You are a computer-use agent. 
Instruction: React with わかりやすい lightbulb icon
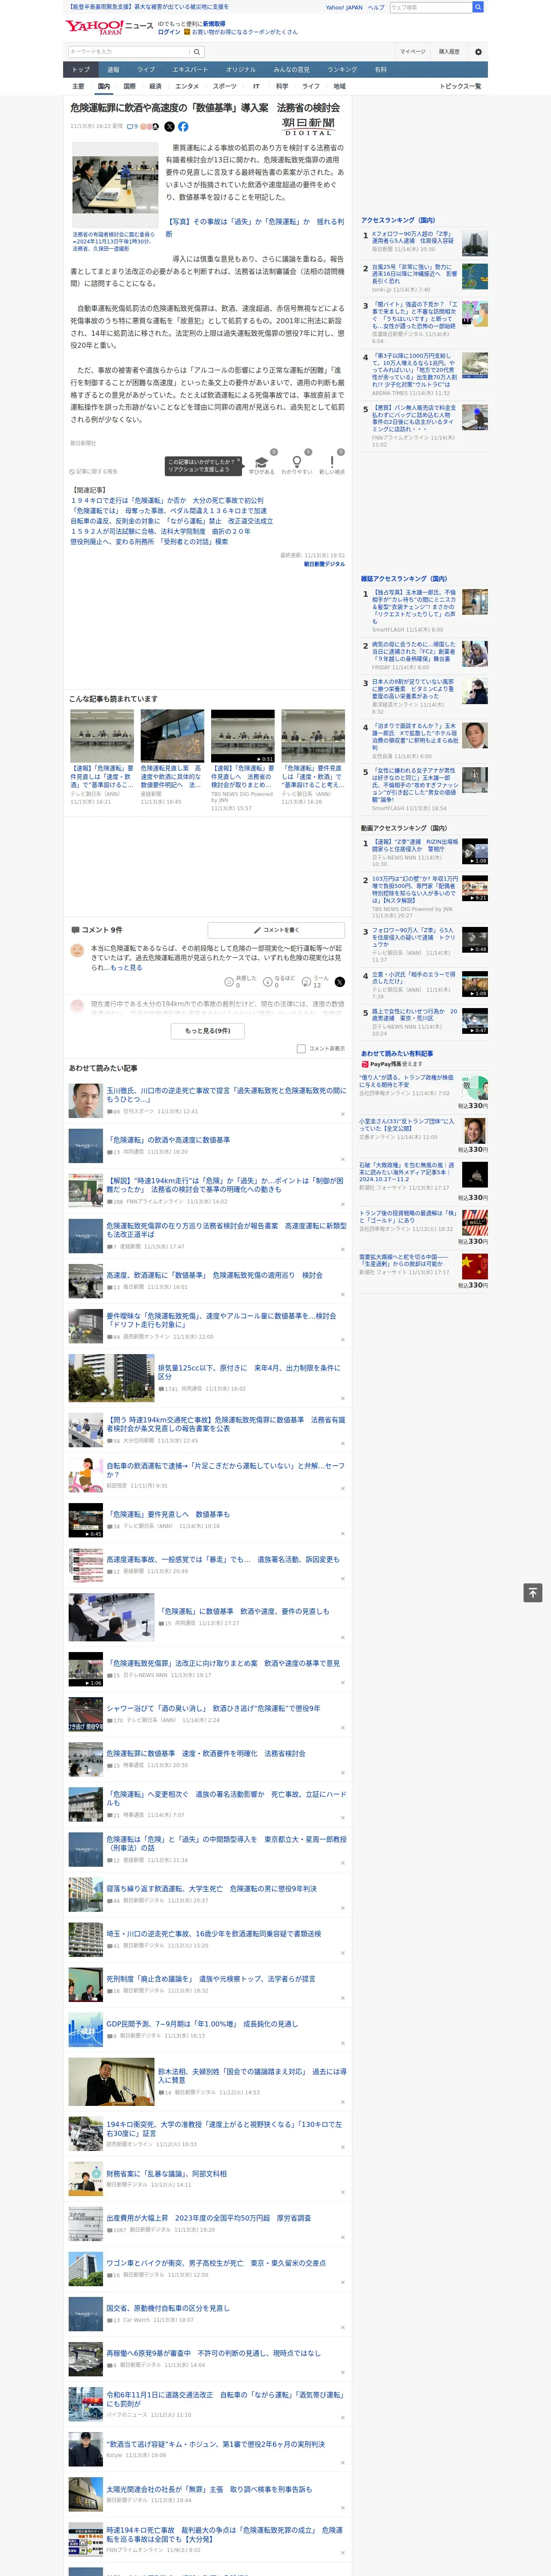pyautogui.click(x=296, y=462)
